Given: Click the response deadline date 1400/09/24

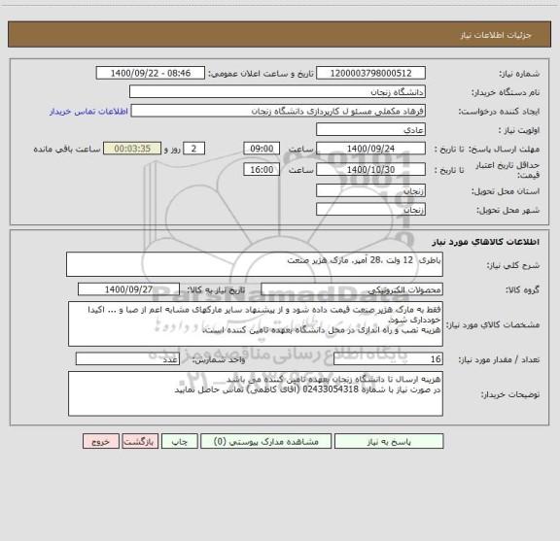Looking at the screenshot, I should [370, 149].
